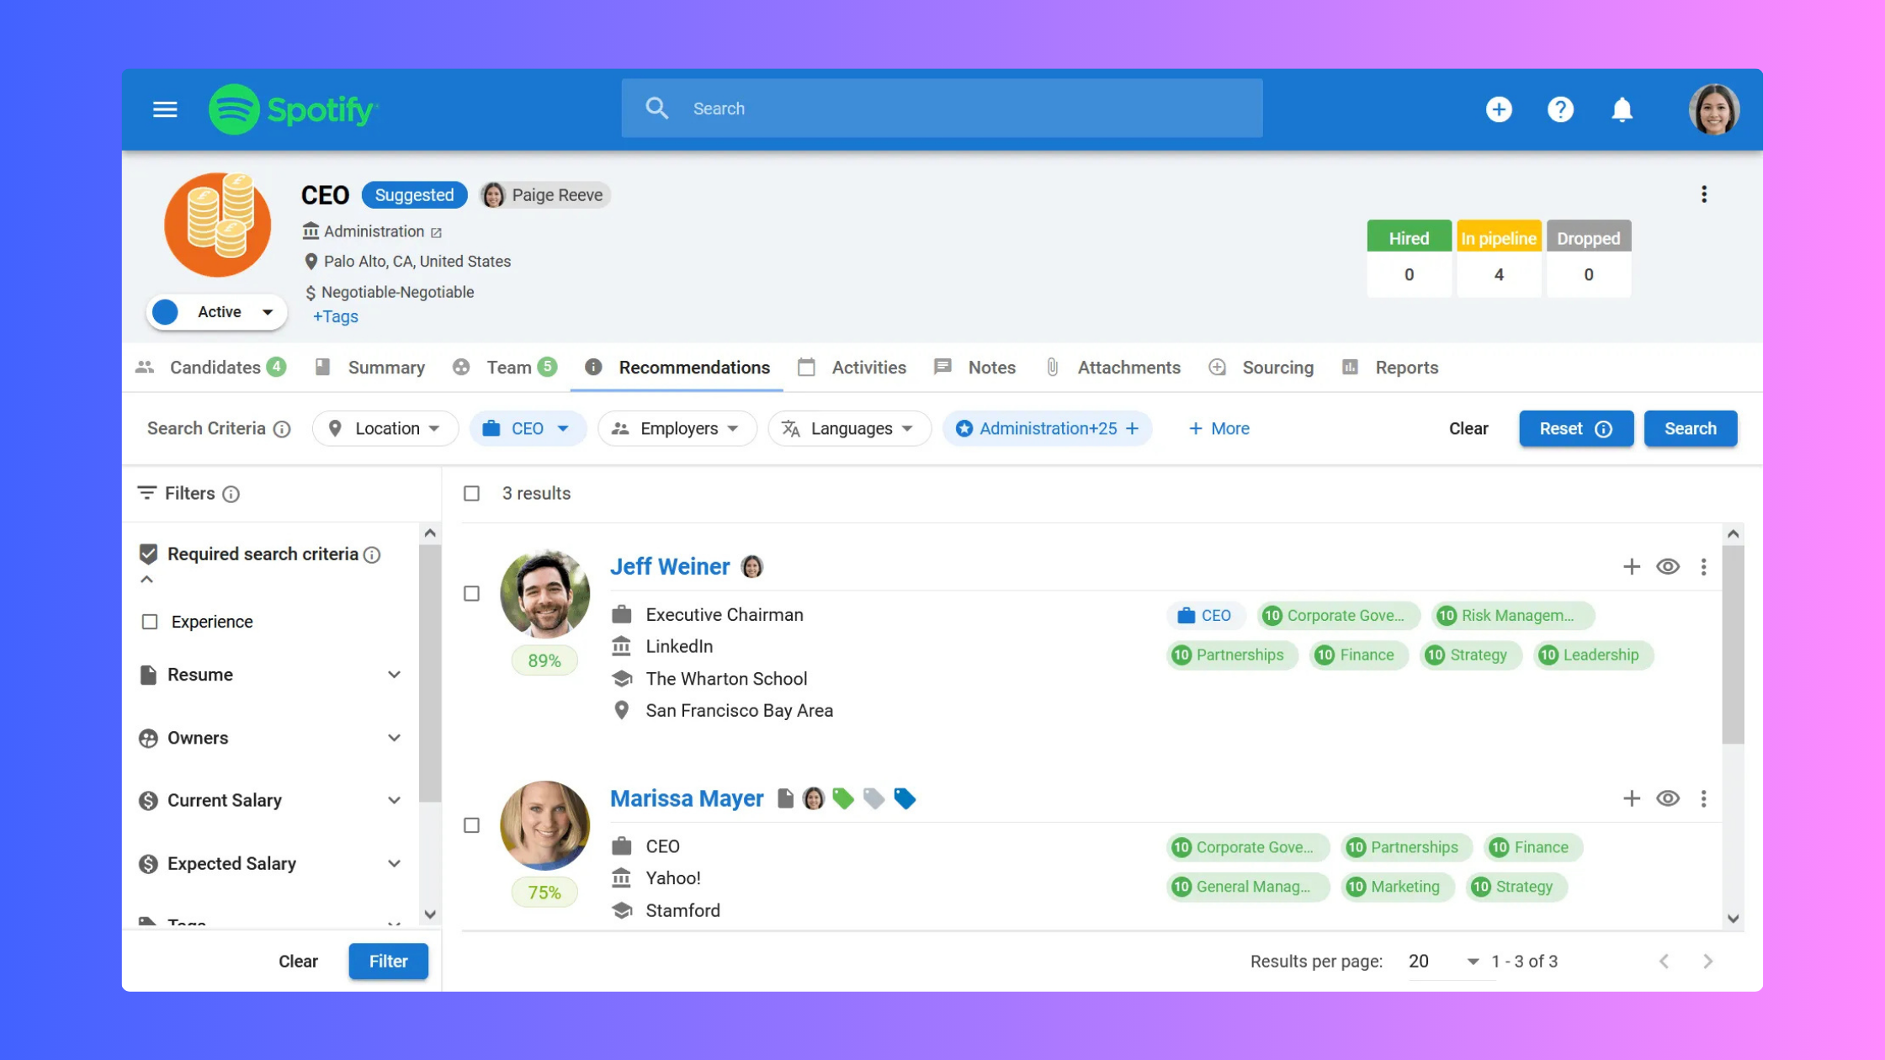Screen dimensions: 1885x1060
Task: Open the Team tab
Action: [x=505, y=368]
